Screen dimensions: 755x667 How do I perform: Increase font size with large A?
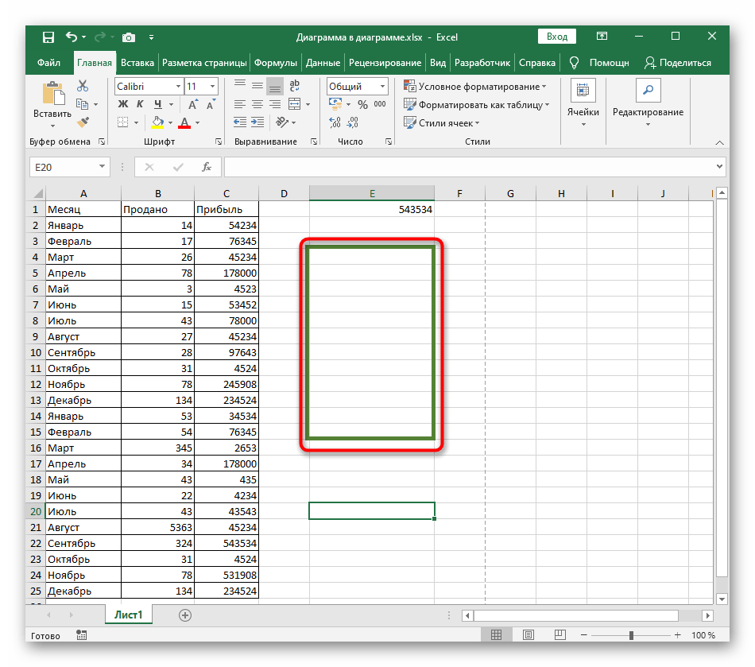coord(192,104)
